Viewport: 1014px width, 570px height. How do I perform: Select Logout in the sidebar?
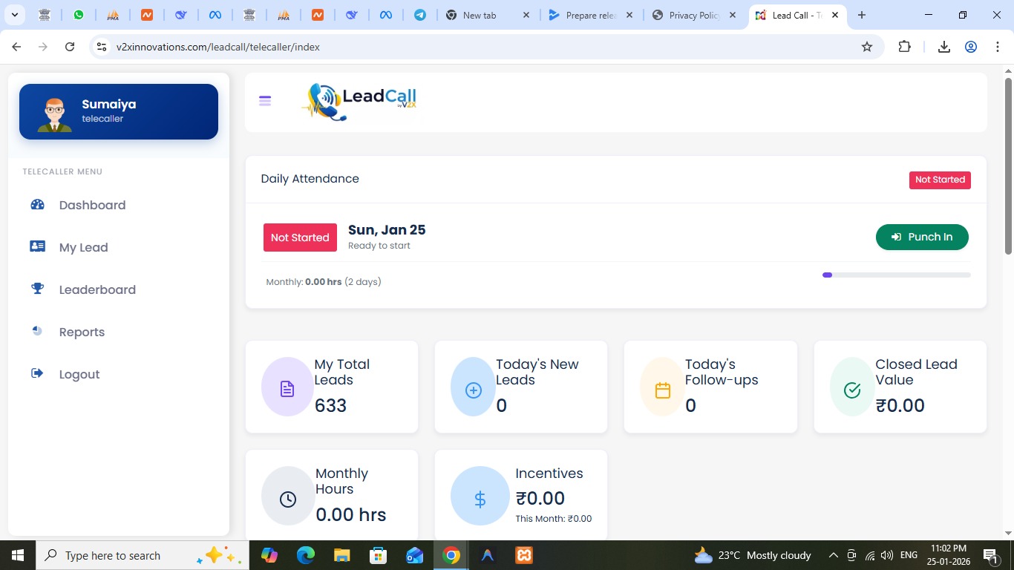coord(79,375)
